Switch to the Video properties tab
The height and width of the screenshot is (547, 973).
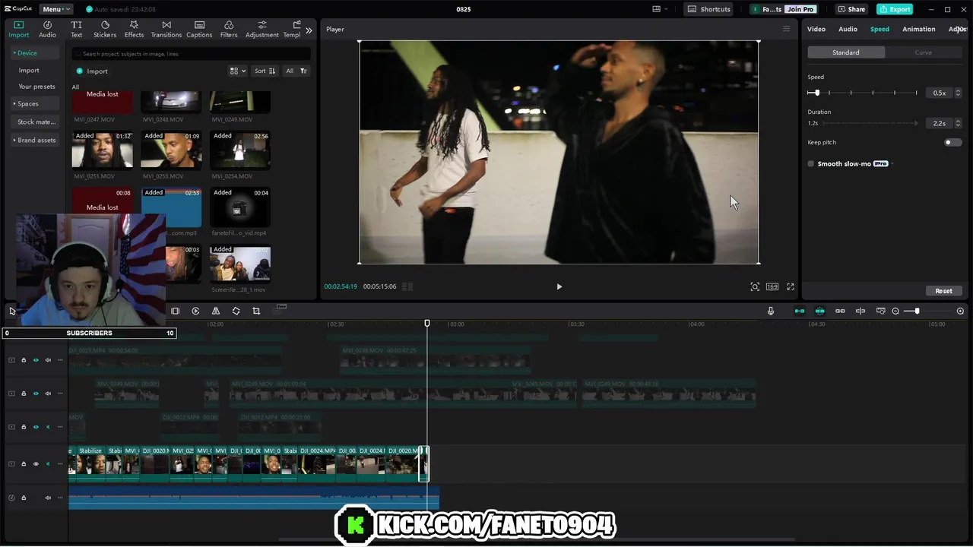pos(816,29)
